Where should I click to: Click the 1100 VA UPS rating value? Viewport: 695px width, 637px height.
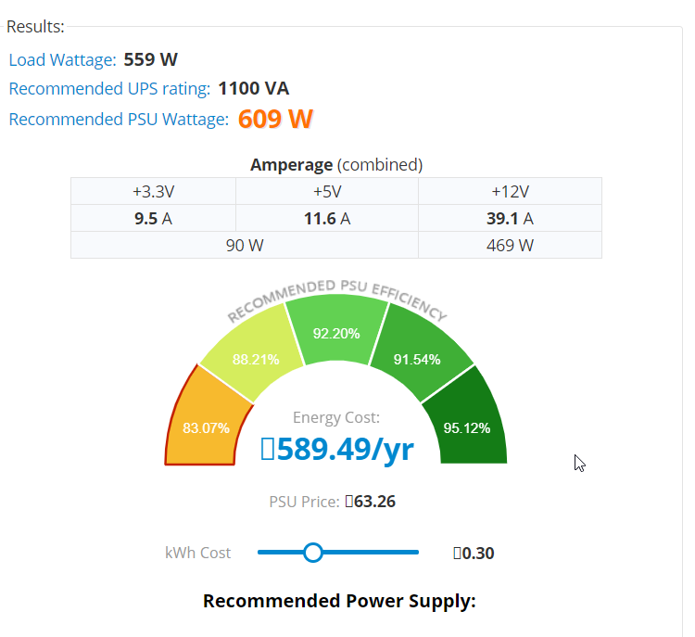click(254, 89)
